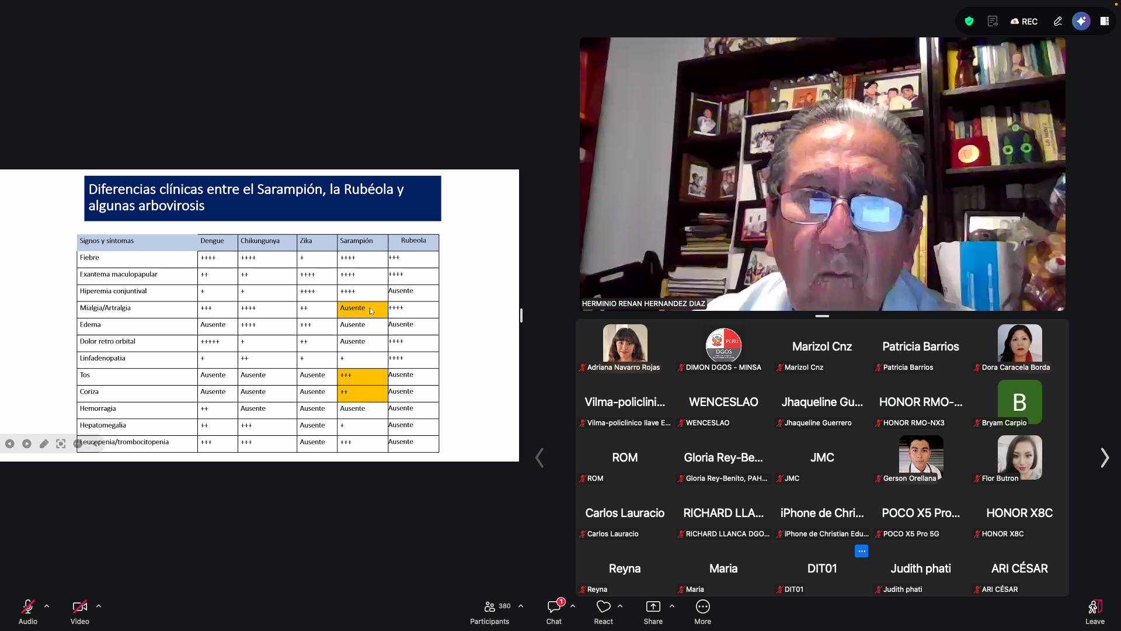This screenshot has width=1121, height=631.
Task: Click the cloud REC recording indicator
Action: click(x=1023, y=21)
